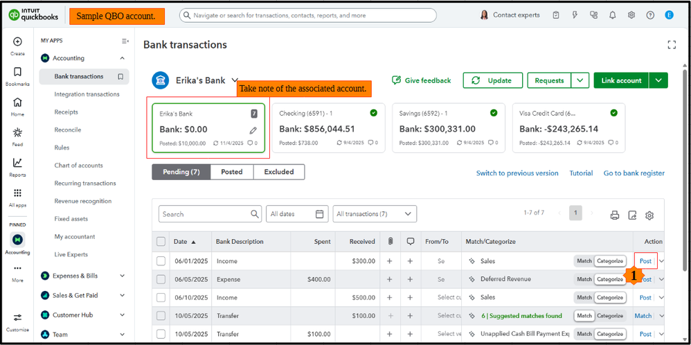Click the print icon above the table

[x=614, y=215]
